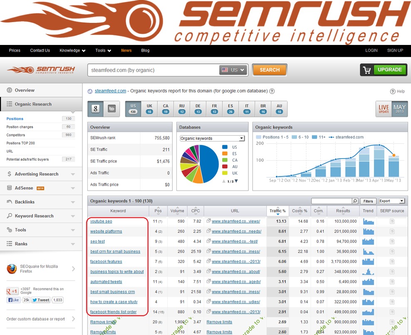Switch to the UK database tab
Image resolution: width=411 pixels, height=335 pixels.
coord(149,109)
